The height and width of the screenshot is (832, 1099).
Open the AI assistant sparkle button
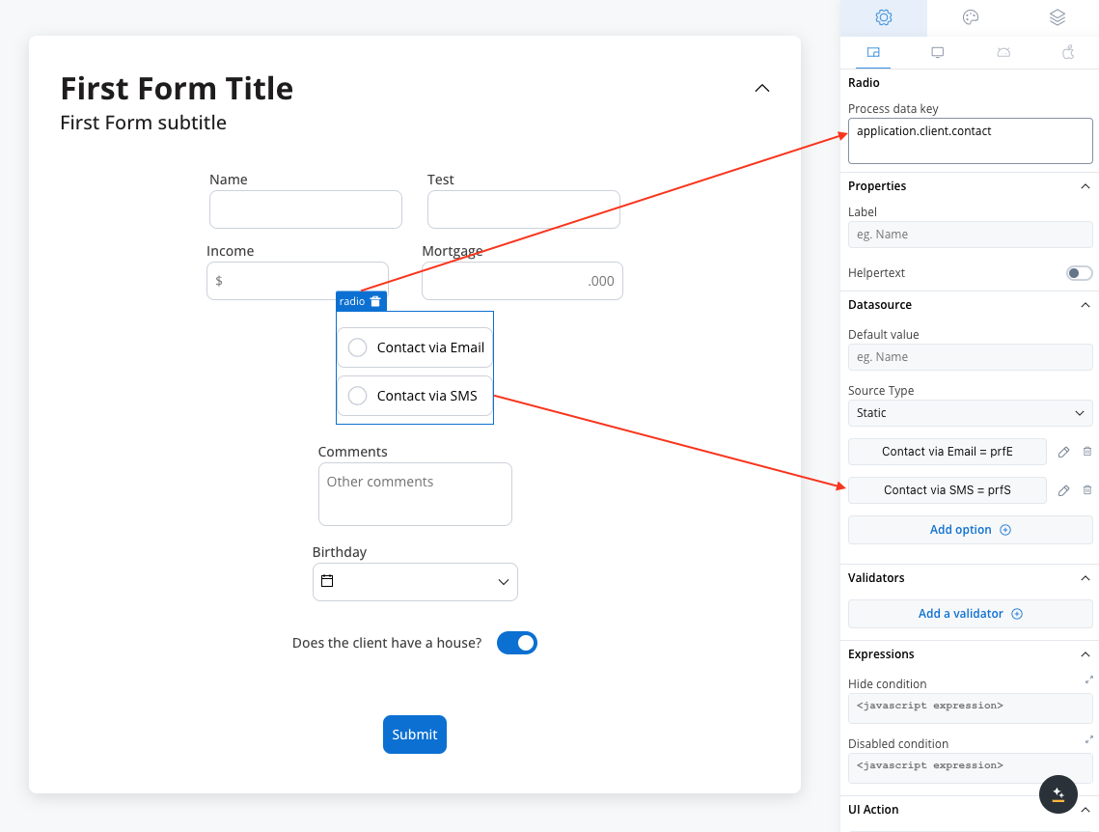1058,794
